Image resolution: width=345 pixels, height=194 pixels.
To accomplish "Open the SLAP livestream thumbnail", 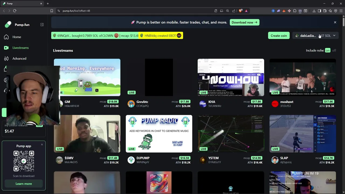I will (x=303, y=134).
